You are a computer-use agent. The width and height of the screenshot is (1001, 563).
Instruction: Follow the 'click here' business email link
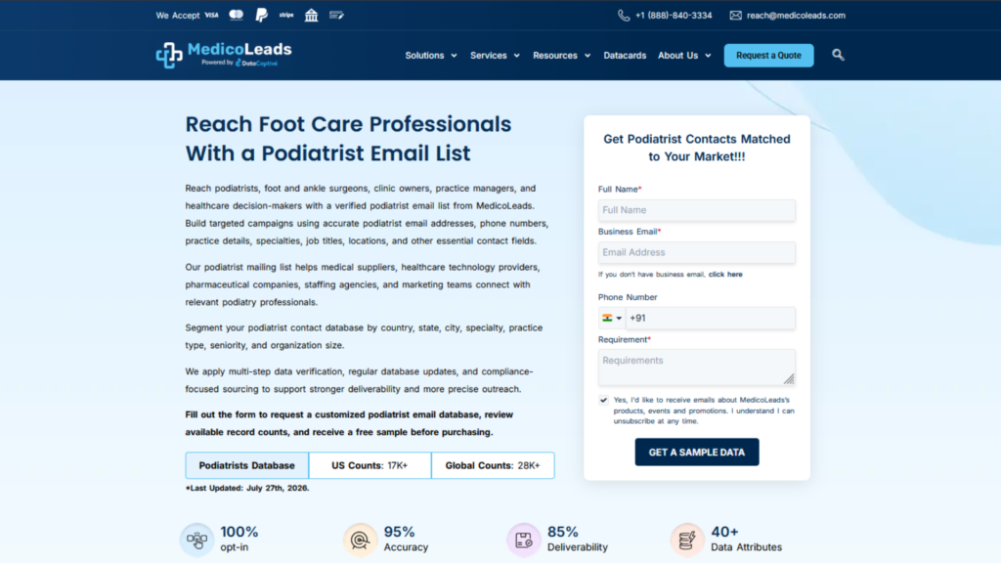[725, 275]
